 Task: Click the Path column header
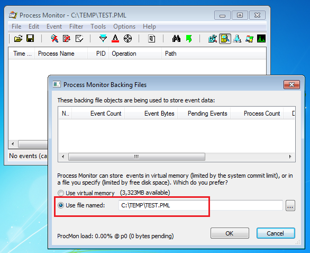(x=214, y=54)
